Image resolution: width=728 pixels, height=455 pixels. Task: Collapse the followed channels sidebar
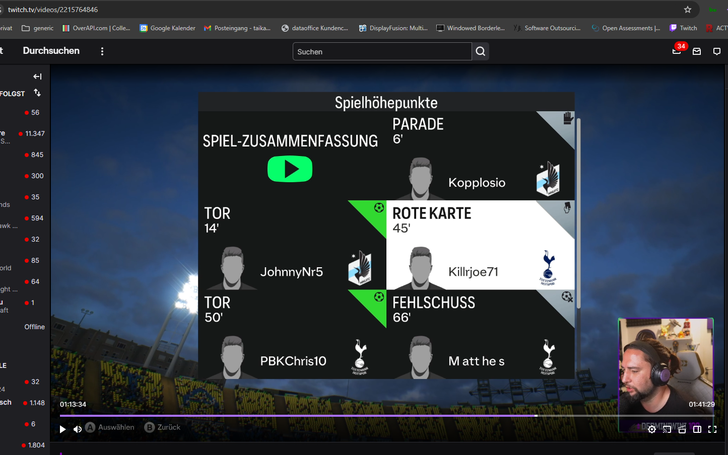(x=37, y=77)
